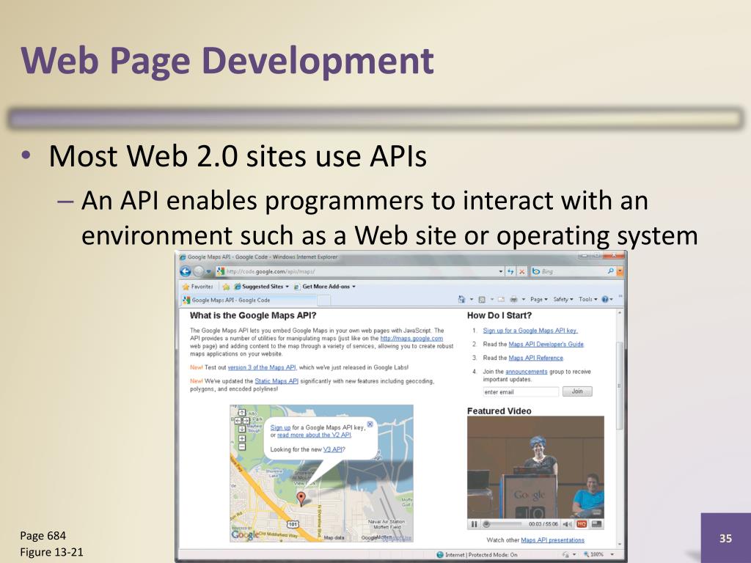Open the V3 API link in map bubble
Viewport: 751px width, 563px height.
[x=332, y=449]
